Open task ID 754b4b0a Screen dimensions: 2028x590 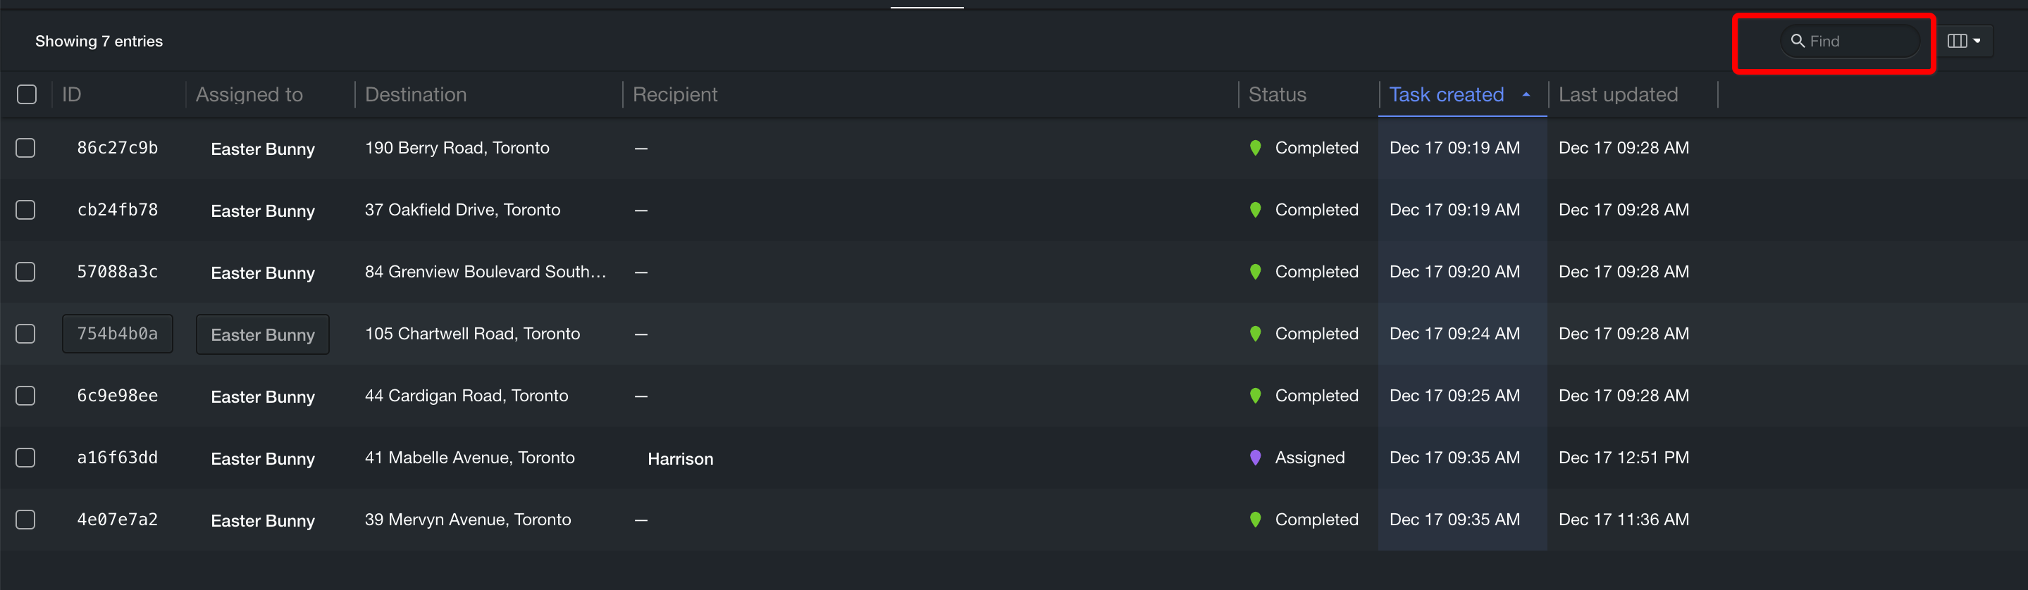[x=117, y=334]
